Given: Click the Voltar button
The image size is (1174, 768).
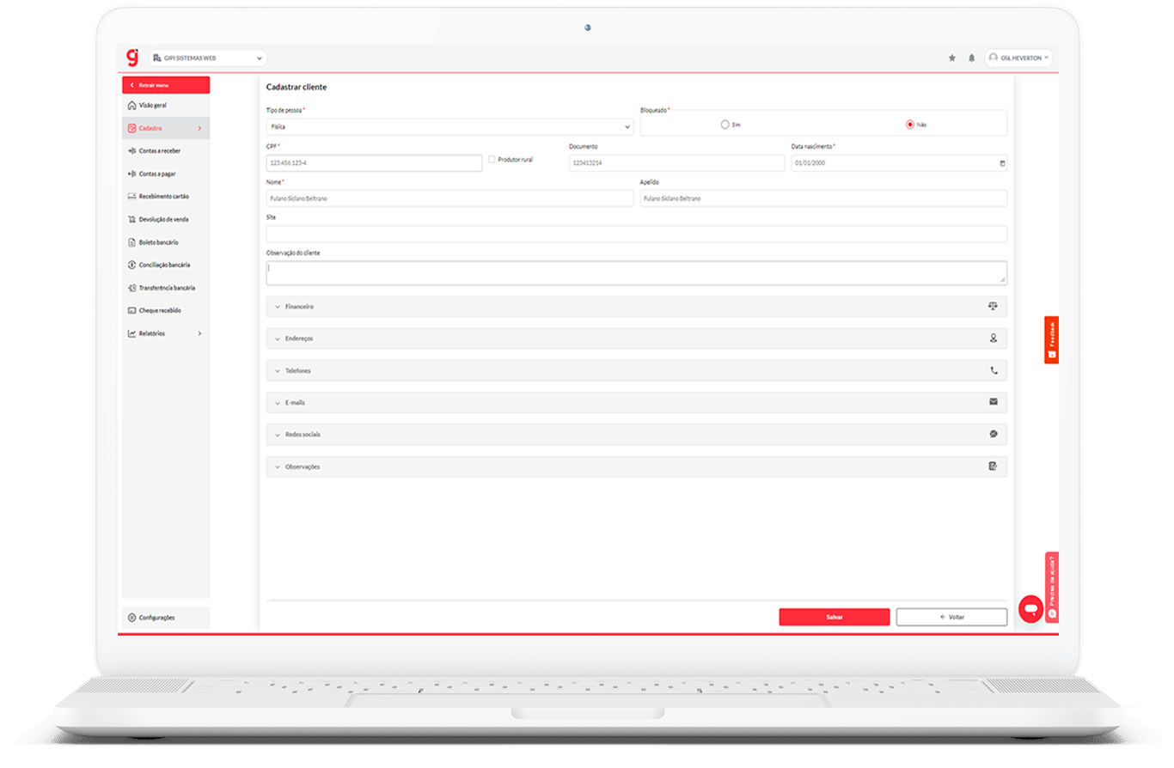Looking at the screenshot, I should click(951, 617).
